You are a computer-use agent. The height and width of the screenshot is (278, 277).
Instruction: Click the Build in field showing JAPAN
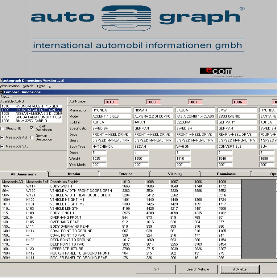(153, 122)
